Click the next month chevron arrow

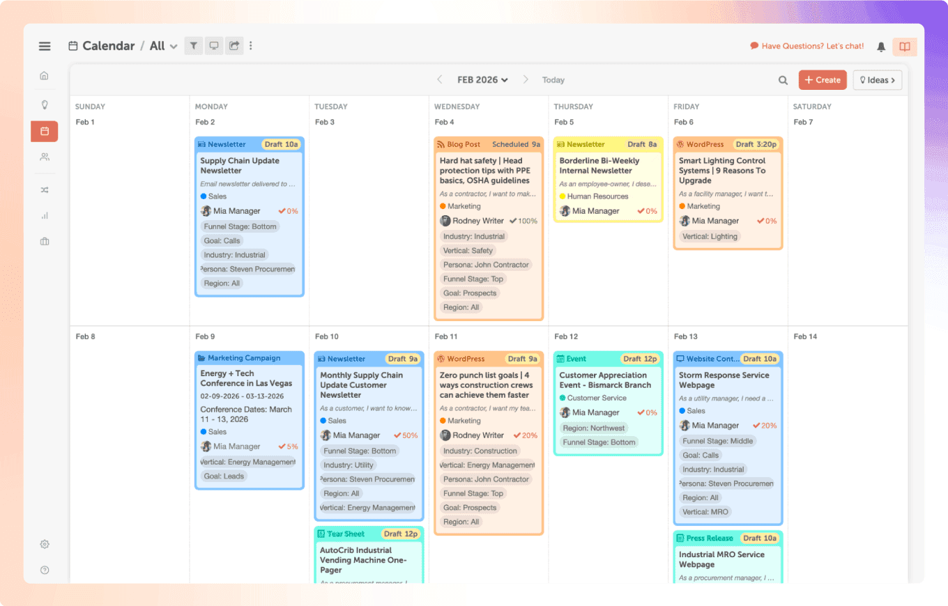pos(526,79)
